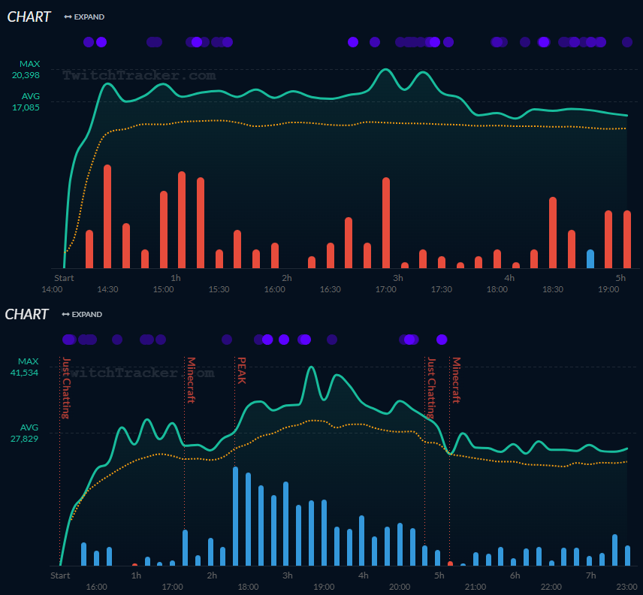Click the 22:00 time label
The image size is (643, 595).
(x=551, y=587)
